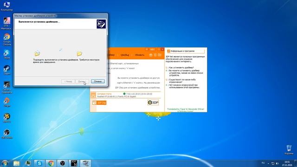Open the GTA desktop shortcut

(7, 23)
